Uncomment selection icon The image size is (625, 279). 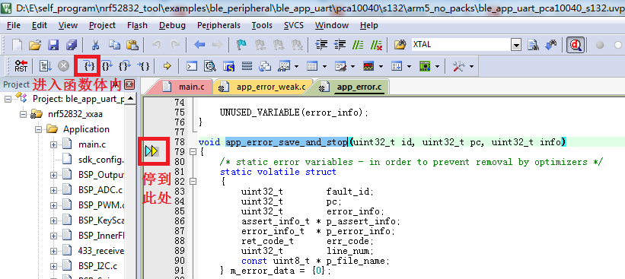point(376,45)
